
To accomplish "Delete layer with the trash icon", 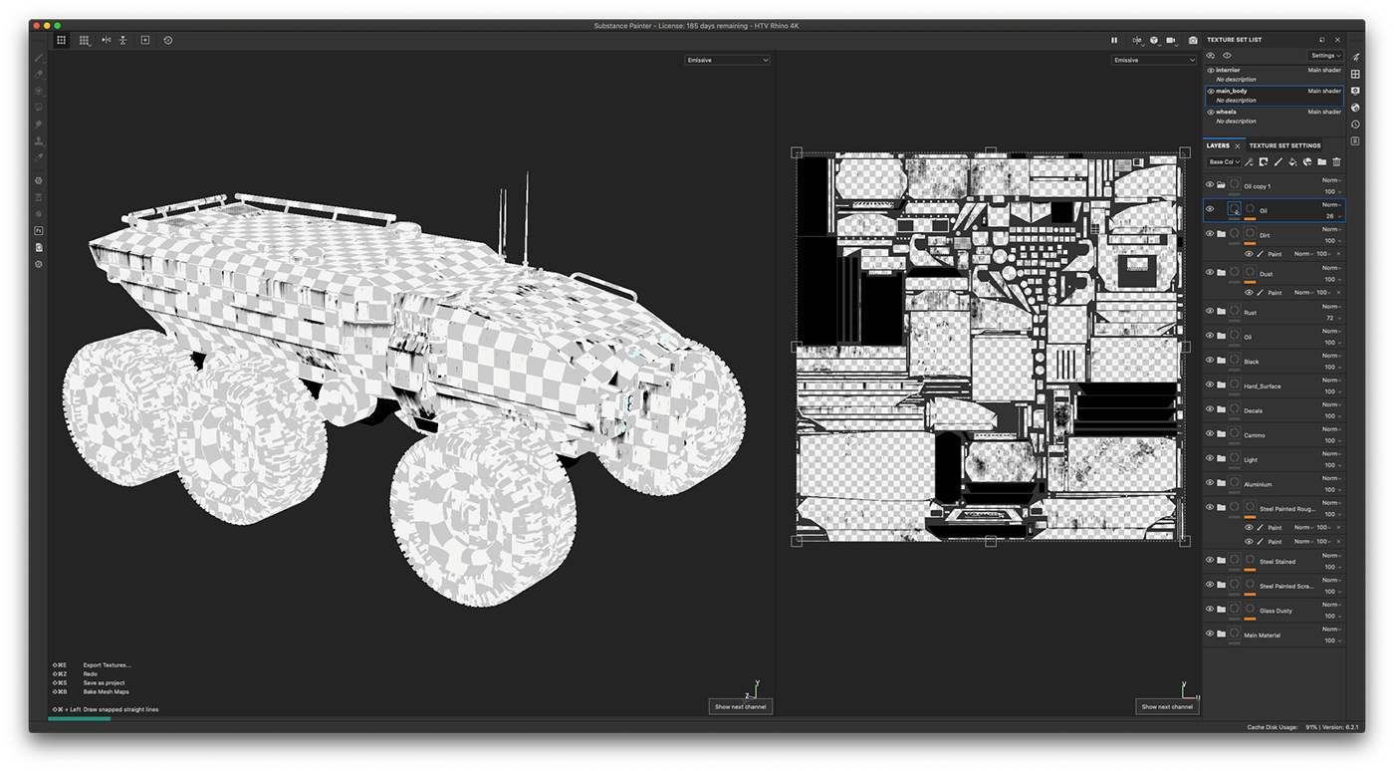I will pyautogui.click(x=1336, y=161).
